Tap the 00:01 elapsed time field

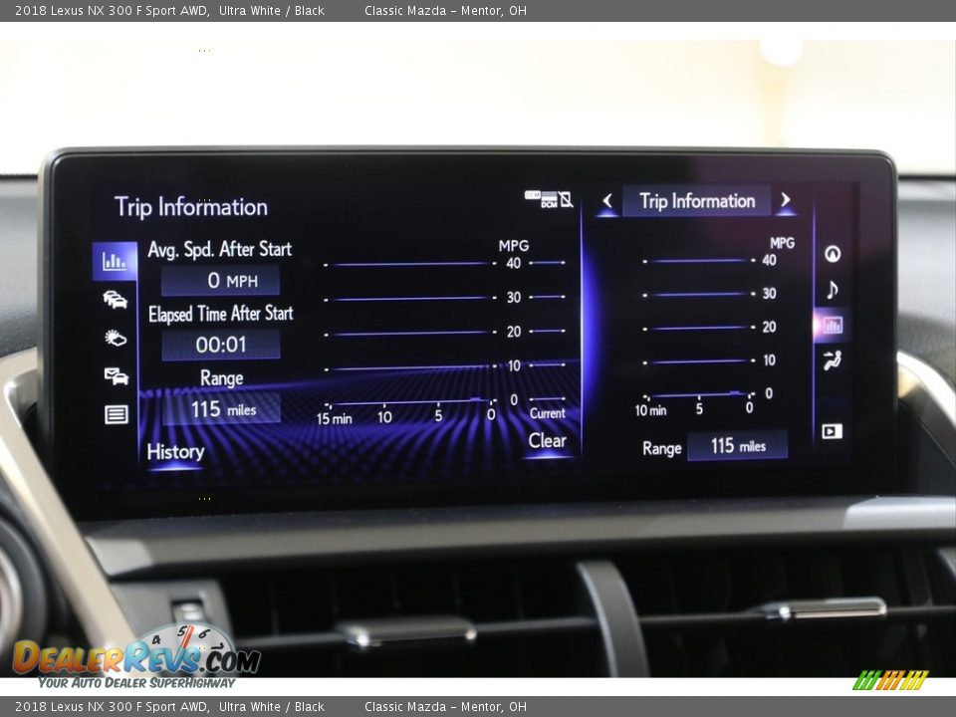[221, 345]
